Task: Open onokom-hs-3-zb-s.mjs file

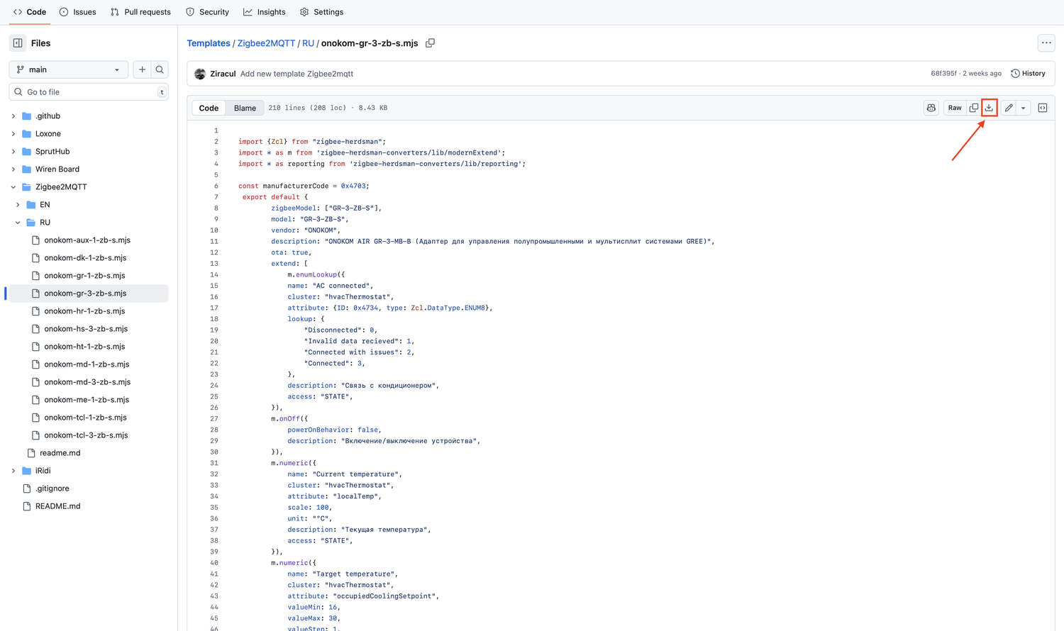Action: (x=86, y=329)
